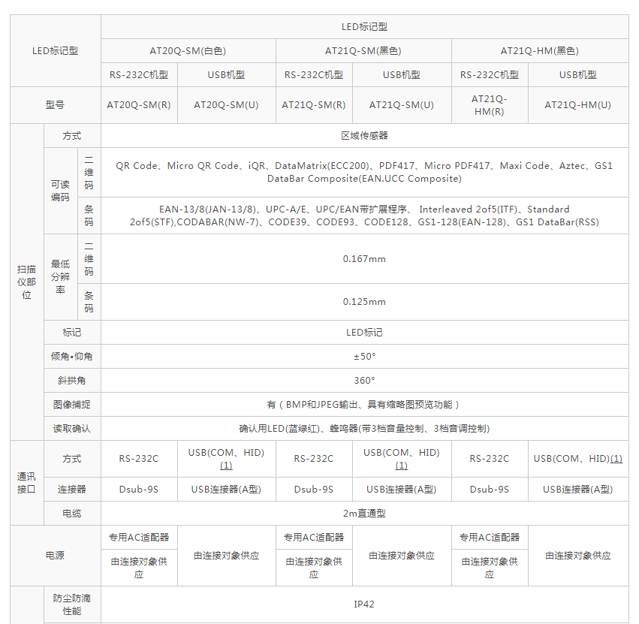Select model cell AT20Q-SM(U)
This screenshot has height=624, width=639.
[226, 105]
